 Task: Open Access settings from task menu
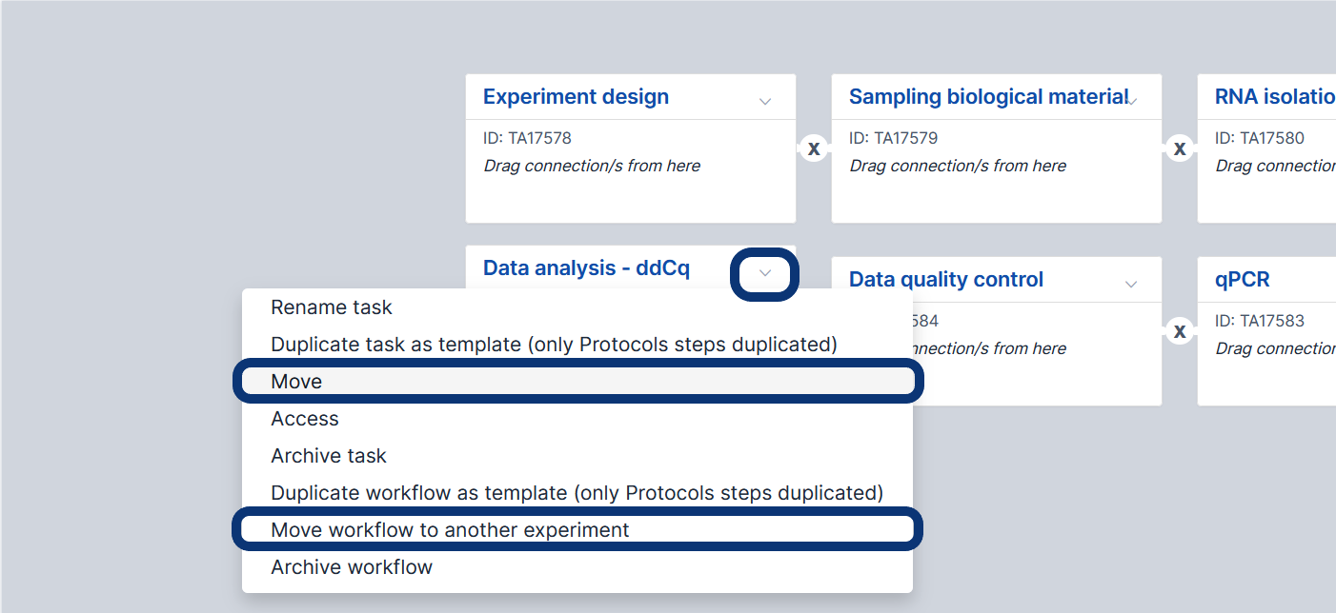pos(305,419)
